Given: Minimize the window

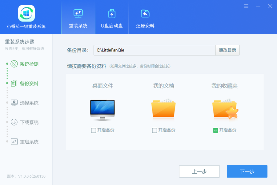Looking at the screenshot, I should pyautogui.click(x=258, y=6).
